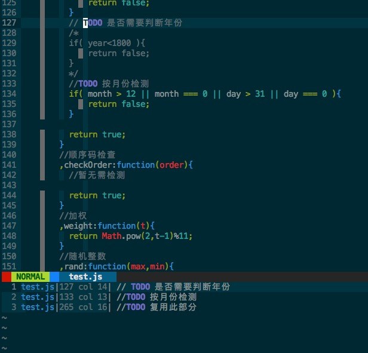Click the commented return false on line 130
The image size is (368, 353).
pyautogui.click(x=119, y=53)
